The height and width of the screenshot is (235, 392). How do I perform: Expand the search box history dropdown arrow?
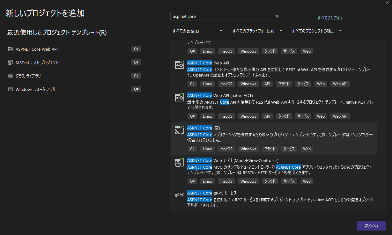282,16
